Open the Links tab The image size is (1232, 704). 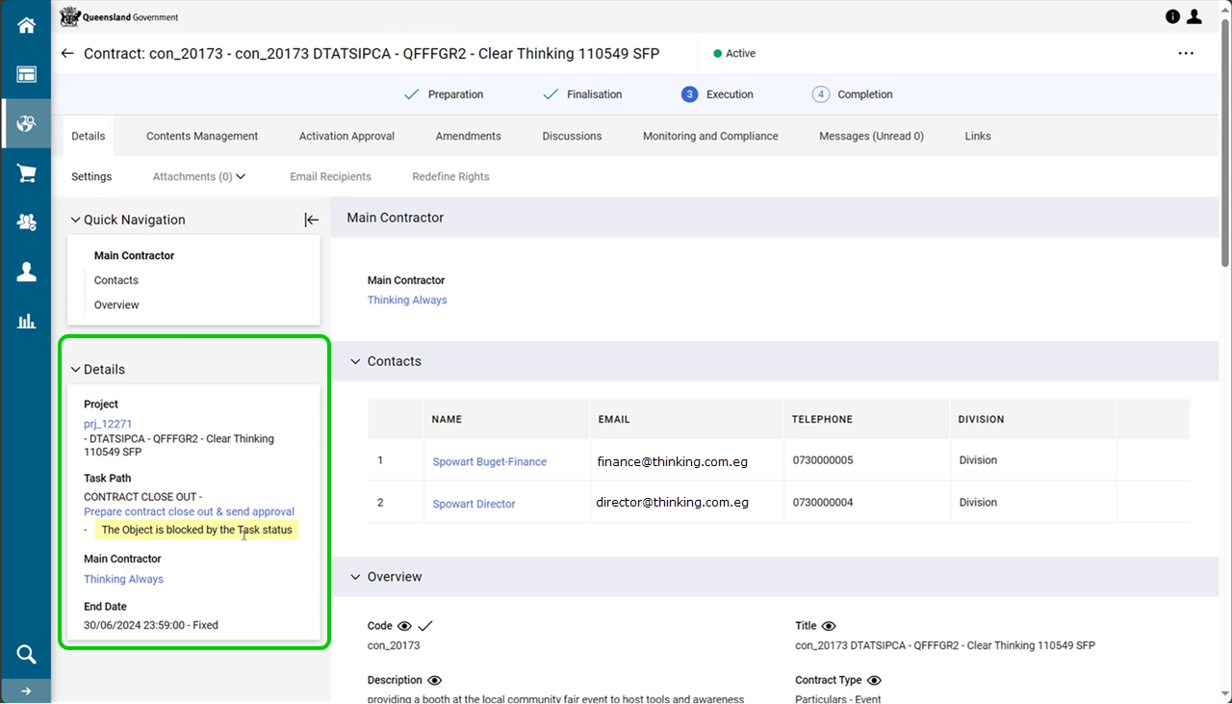pos(978,136)
